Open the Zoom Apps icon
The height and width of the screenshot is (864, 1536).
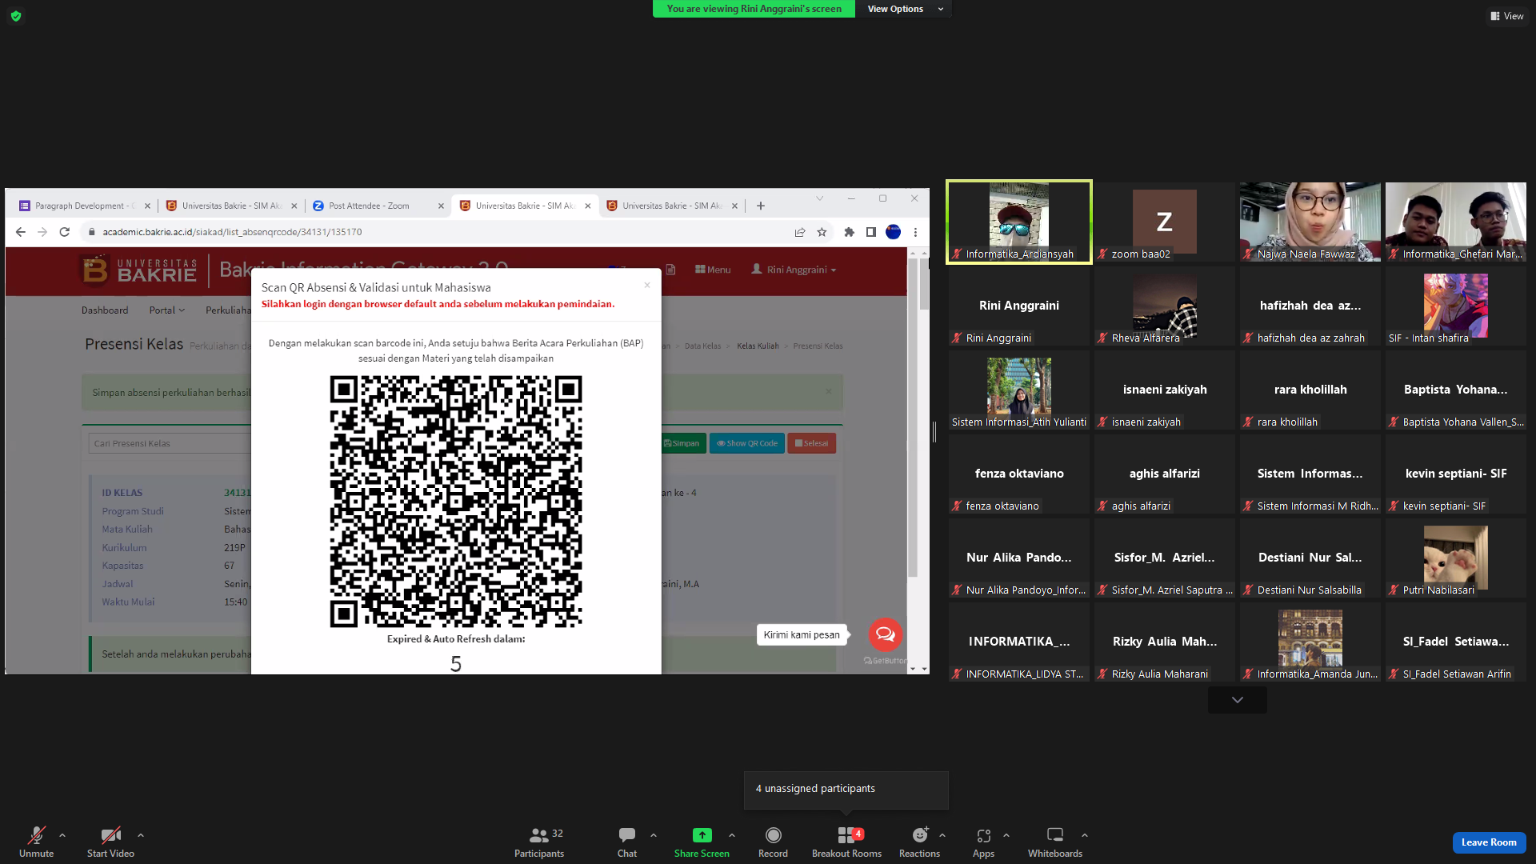click(x=983, y=835)
